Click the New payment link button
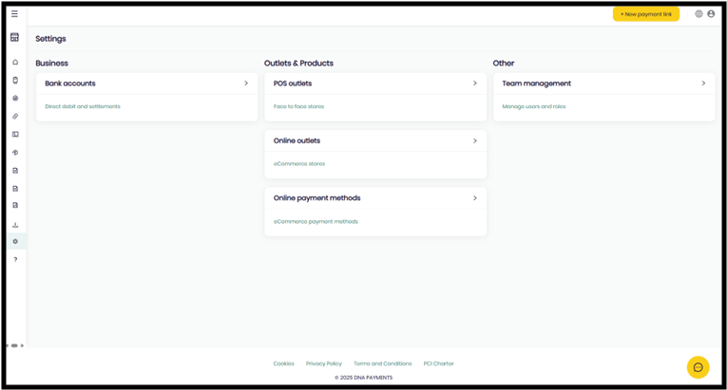727x390 pixels. click(646, 14)
